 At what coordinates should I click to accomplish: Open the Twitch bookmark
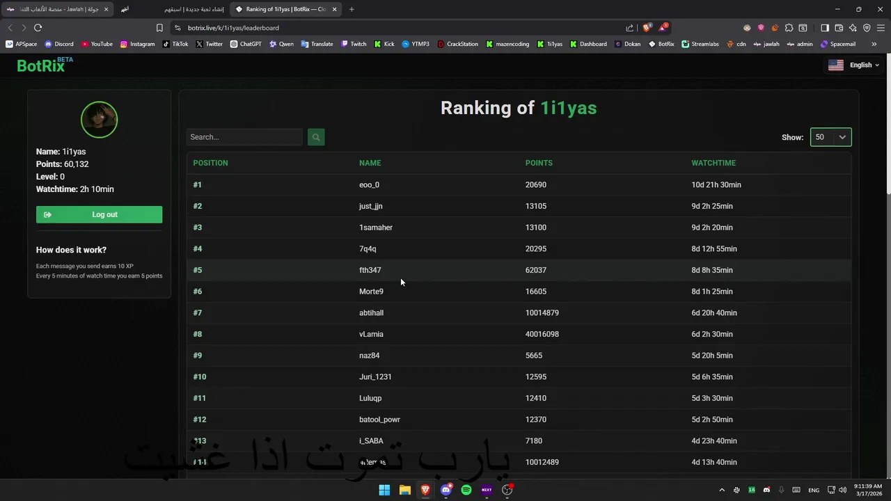(354, 44)
